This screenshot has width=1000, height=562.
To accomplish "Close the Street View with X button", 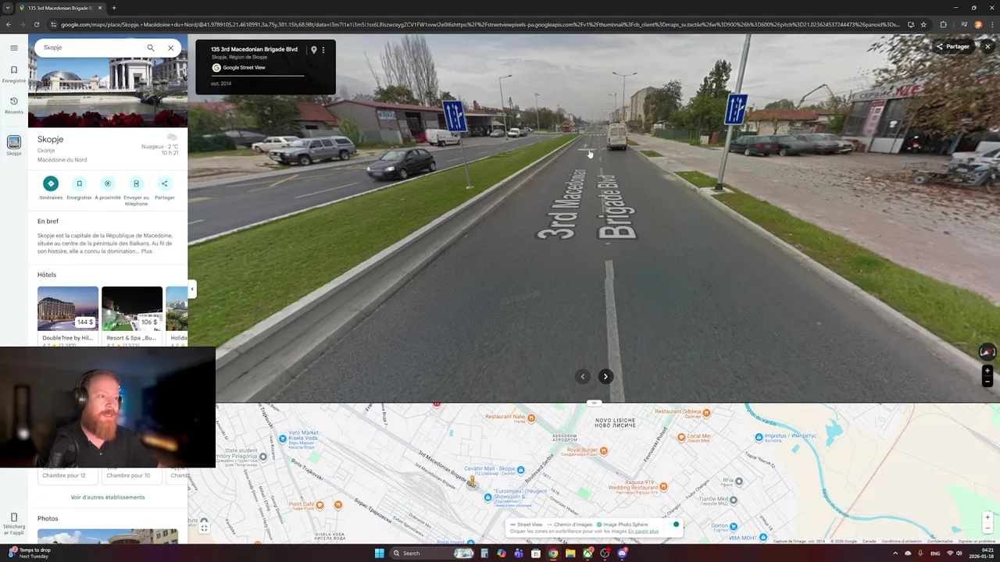I will coord(987,47).
